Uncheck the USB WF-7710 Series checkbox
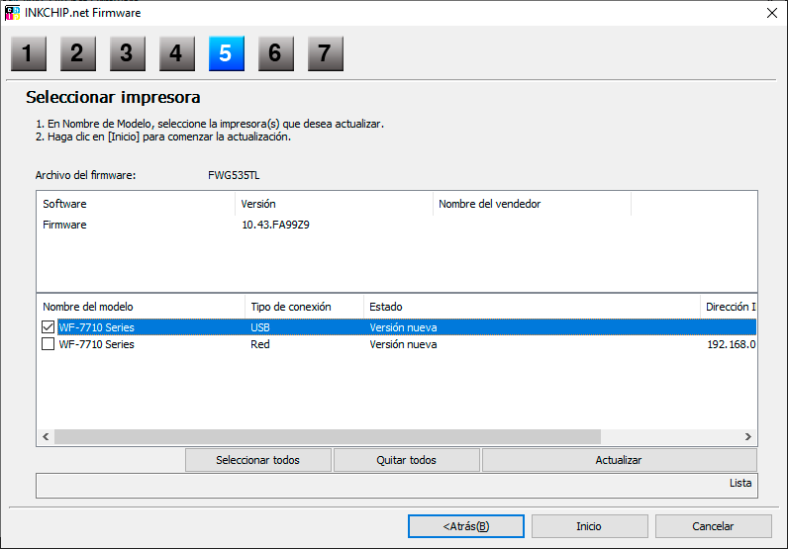This screenshot has height=549, width=788. (x=48, y=327)
